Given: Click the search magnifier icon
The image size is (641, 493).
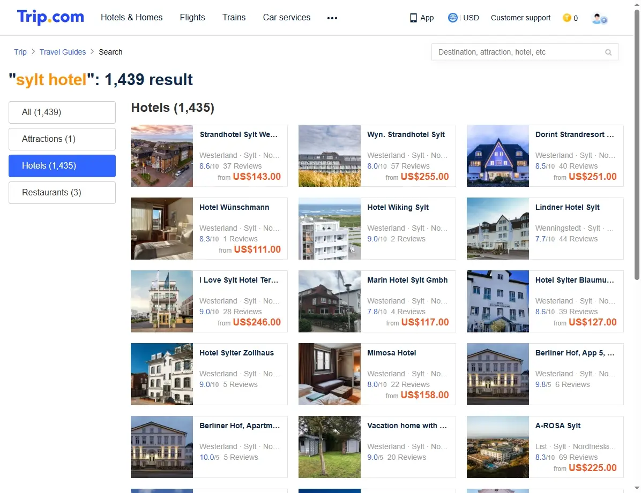Looking at the screenshot, I should tap(608, 52).
